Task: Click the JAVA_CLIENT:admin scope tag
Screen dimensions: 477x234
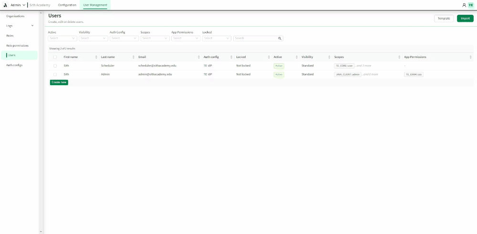Action: (348, 74)
